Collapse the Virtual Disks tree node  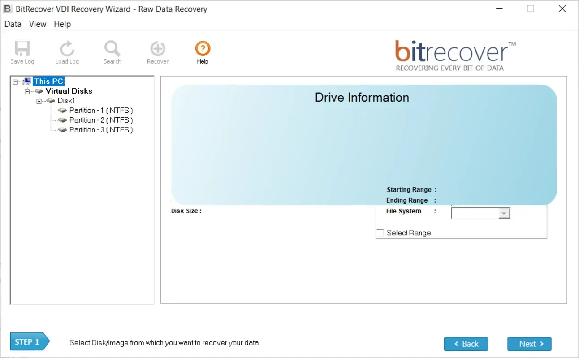click(x=27, y=91)
